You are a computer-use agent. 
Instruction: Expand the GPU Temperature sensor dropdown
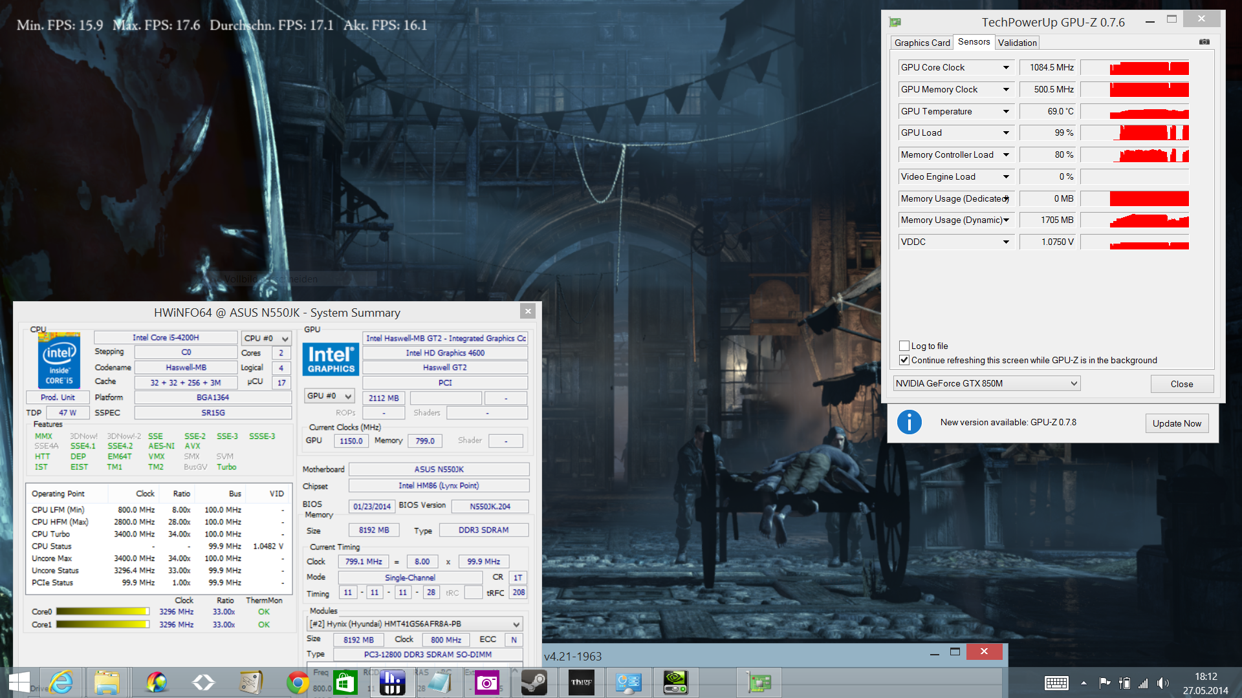[x=1006, y=111]
